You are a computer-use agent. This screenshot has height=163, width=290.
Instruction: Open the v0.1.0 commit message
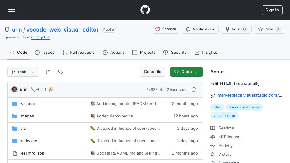pyautogui.click(x=42, y=89)
